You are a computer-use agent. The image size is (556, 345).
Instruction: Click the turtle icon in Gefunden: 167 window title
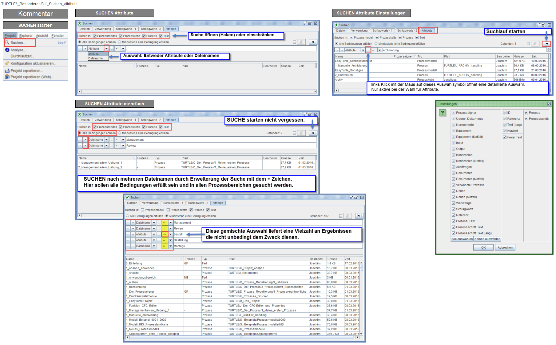(x=127, y=197)
